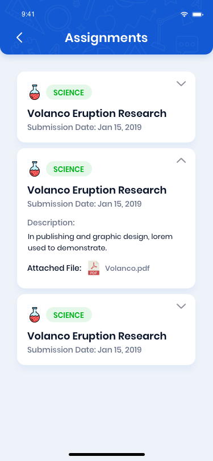
Task: Tap the home indicator bar at bottom
Action: (x=107, y=455)
